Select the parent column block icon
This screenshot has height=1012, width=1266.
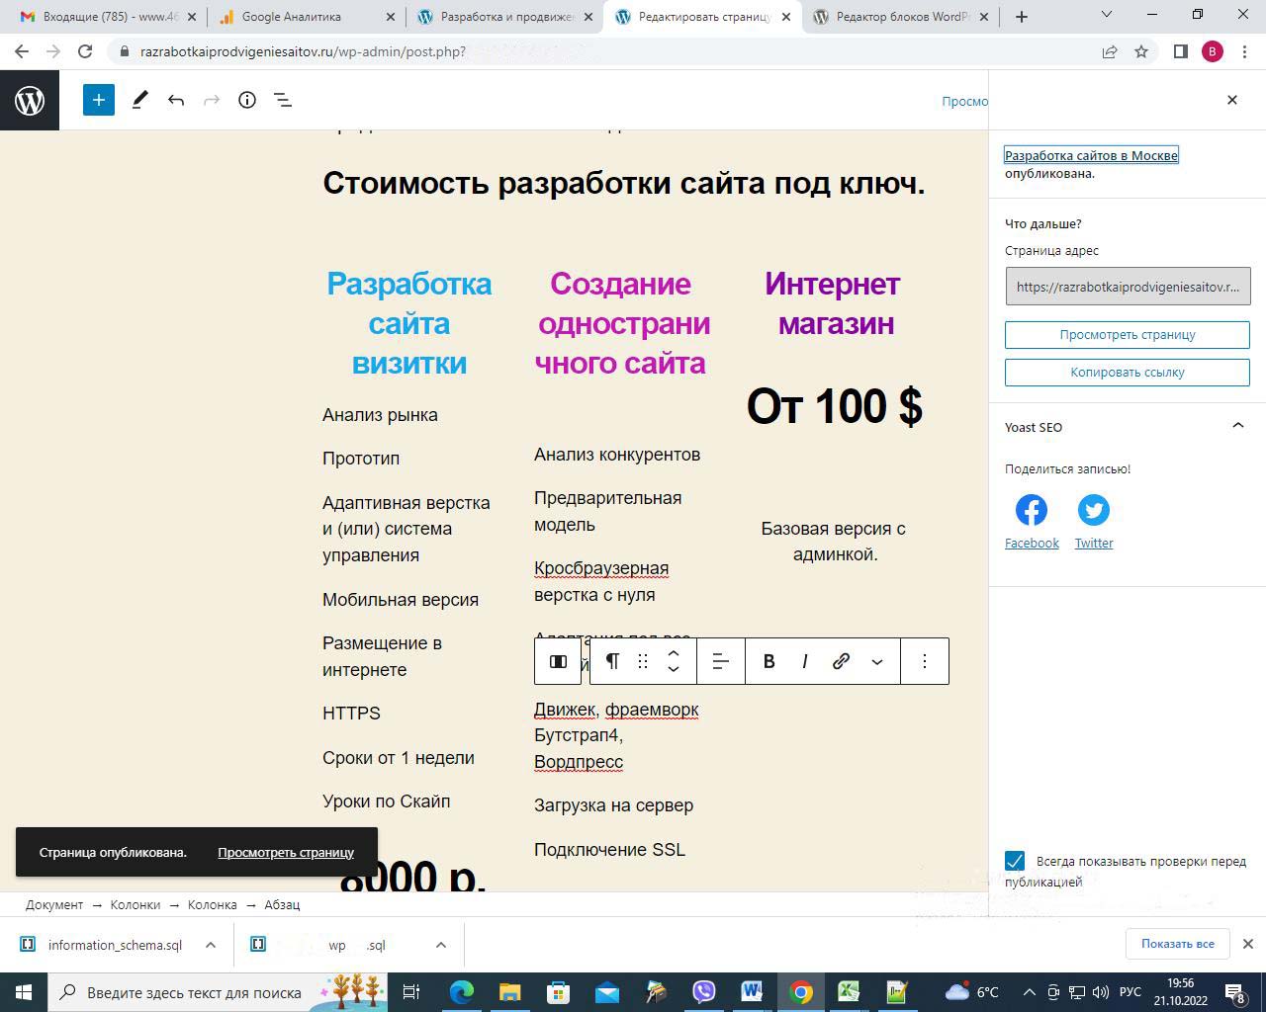(558, 661)
